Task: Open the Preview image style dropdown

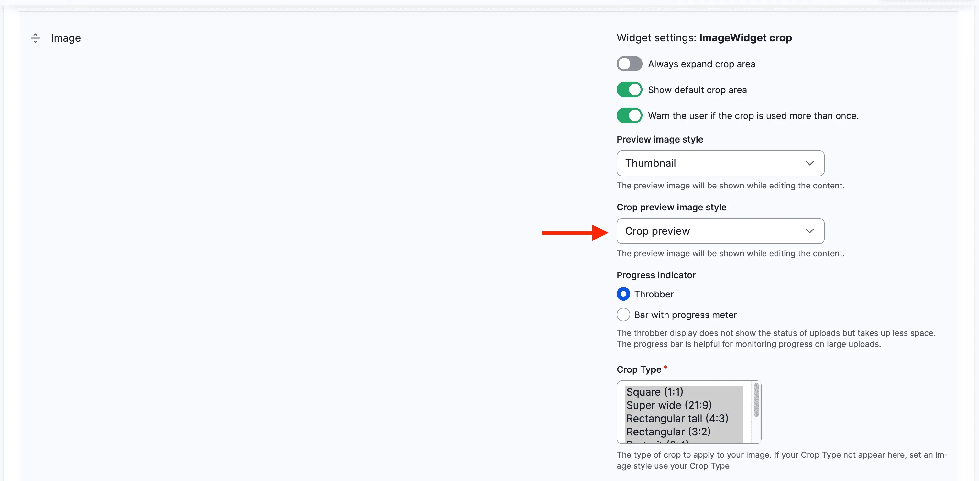Action: [720, 163]
